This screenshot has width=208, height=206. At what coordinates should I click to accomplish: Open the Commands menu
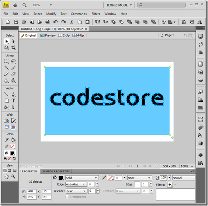point(79,14)
